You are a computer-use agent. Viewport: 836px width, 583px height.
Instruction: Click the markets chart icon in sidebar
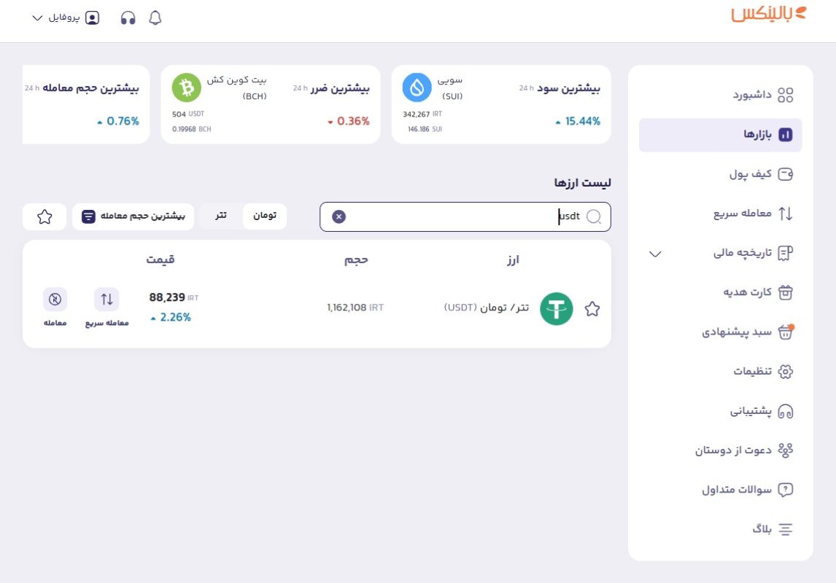pyautogui.click(x=786, y=135)
